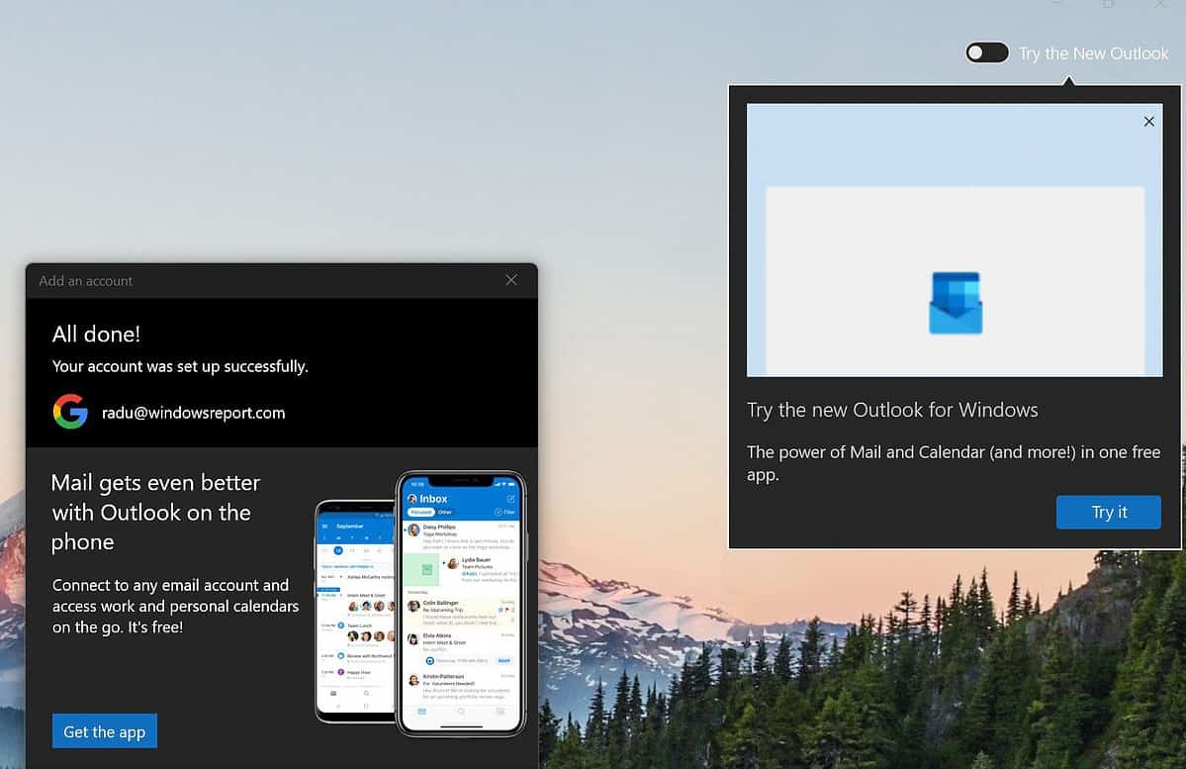Tap the search icon in the phone bottom navigation

tap(461, 710)
